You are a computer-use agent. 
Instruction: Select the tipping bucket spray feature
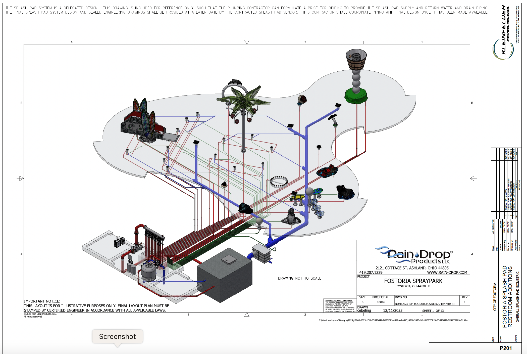pos(356,60)
